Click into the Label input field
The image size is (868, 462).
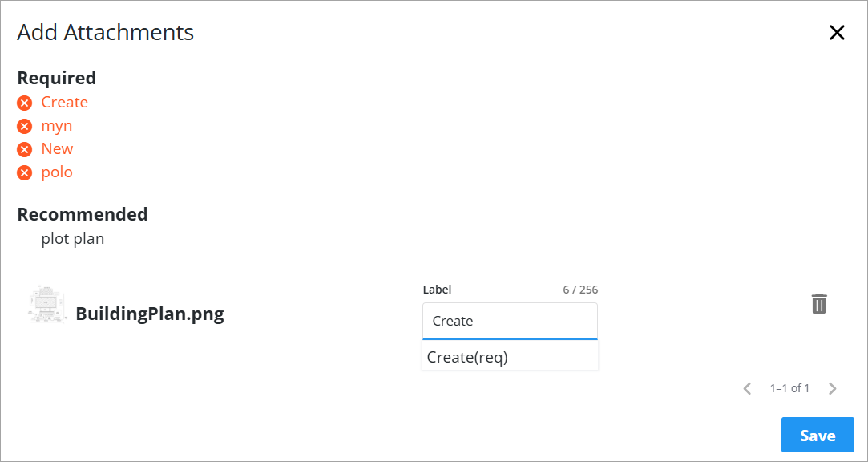coord(510,321)
